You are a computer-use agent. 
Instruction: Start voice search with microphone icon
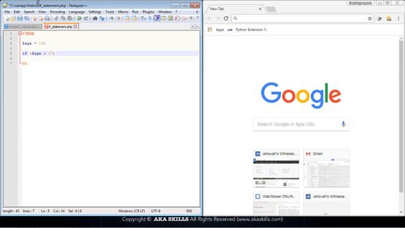pyautogui.click(x=343, y=124)
